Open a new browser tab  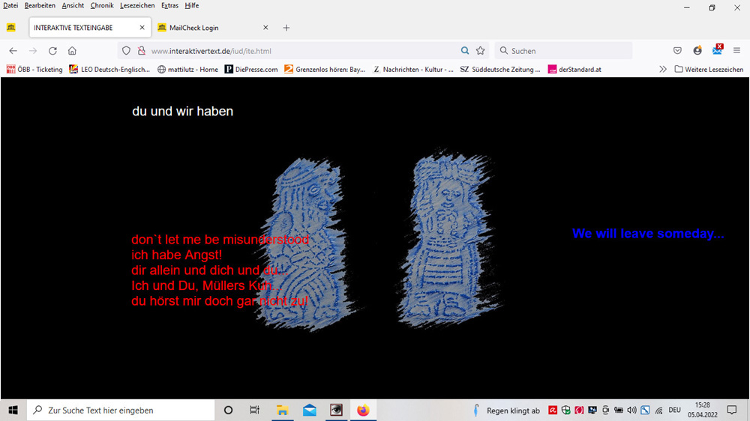click(x=286, y=28)
